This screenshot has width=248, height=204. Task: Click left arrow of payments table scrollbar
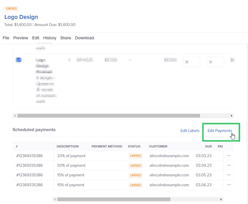(55, 199)
